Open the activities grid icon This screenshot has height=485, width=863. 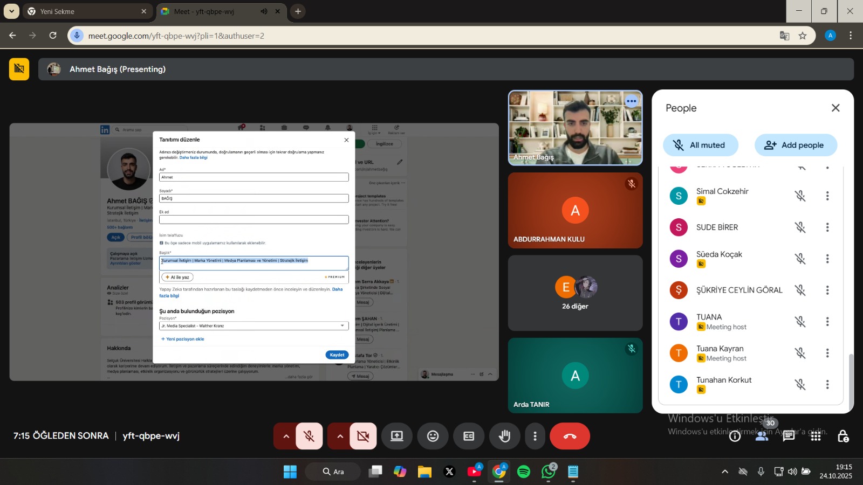pos(816,436)
